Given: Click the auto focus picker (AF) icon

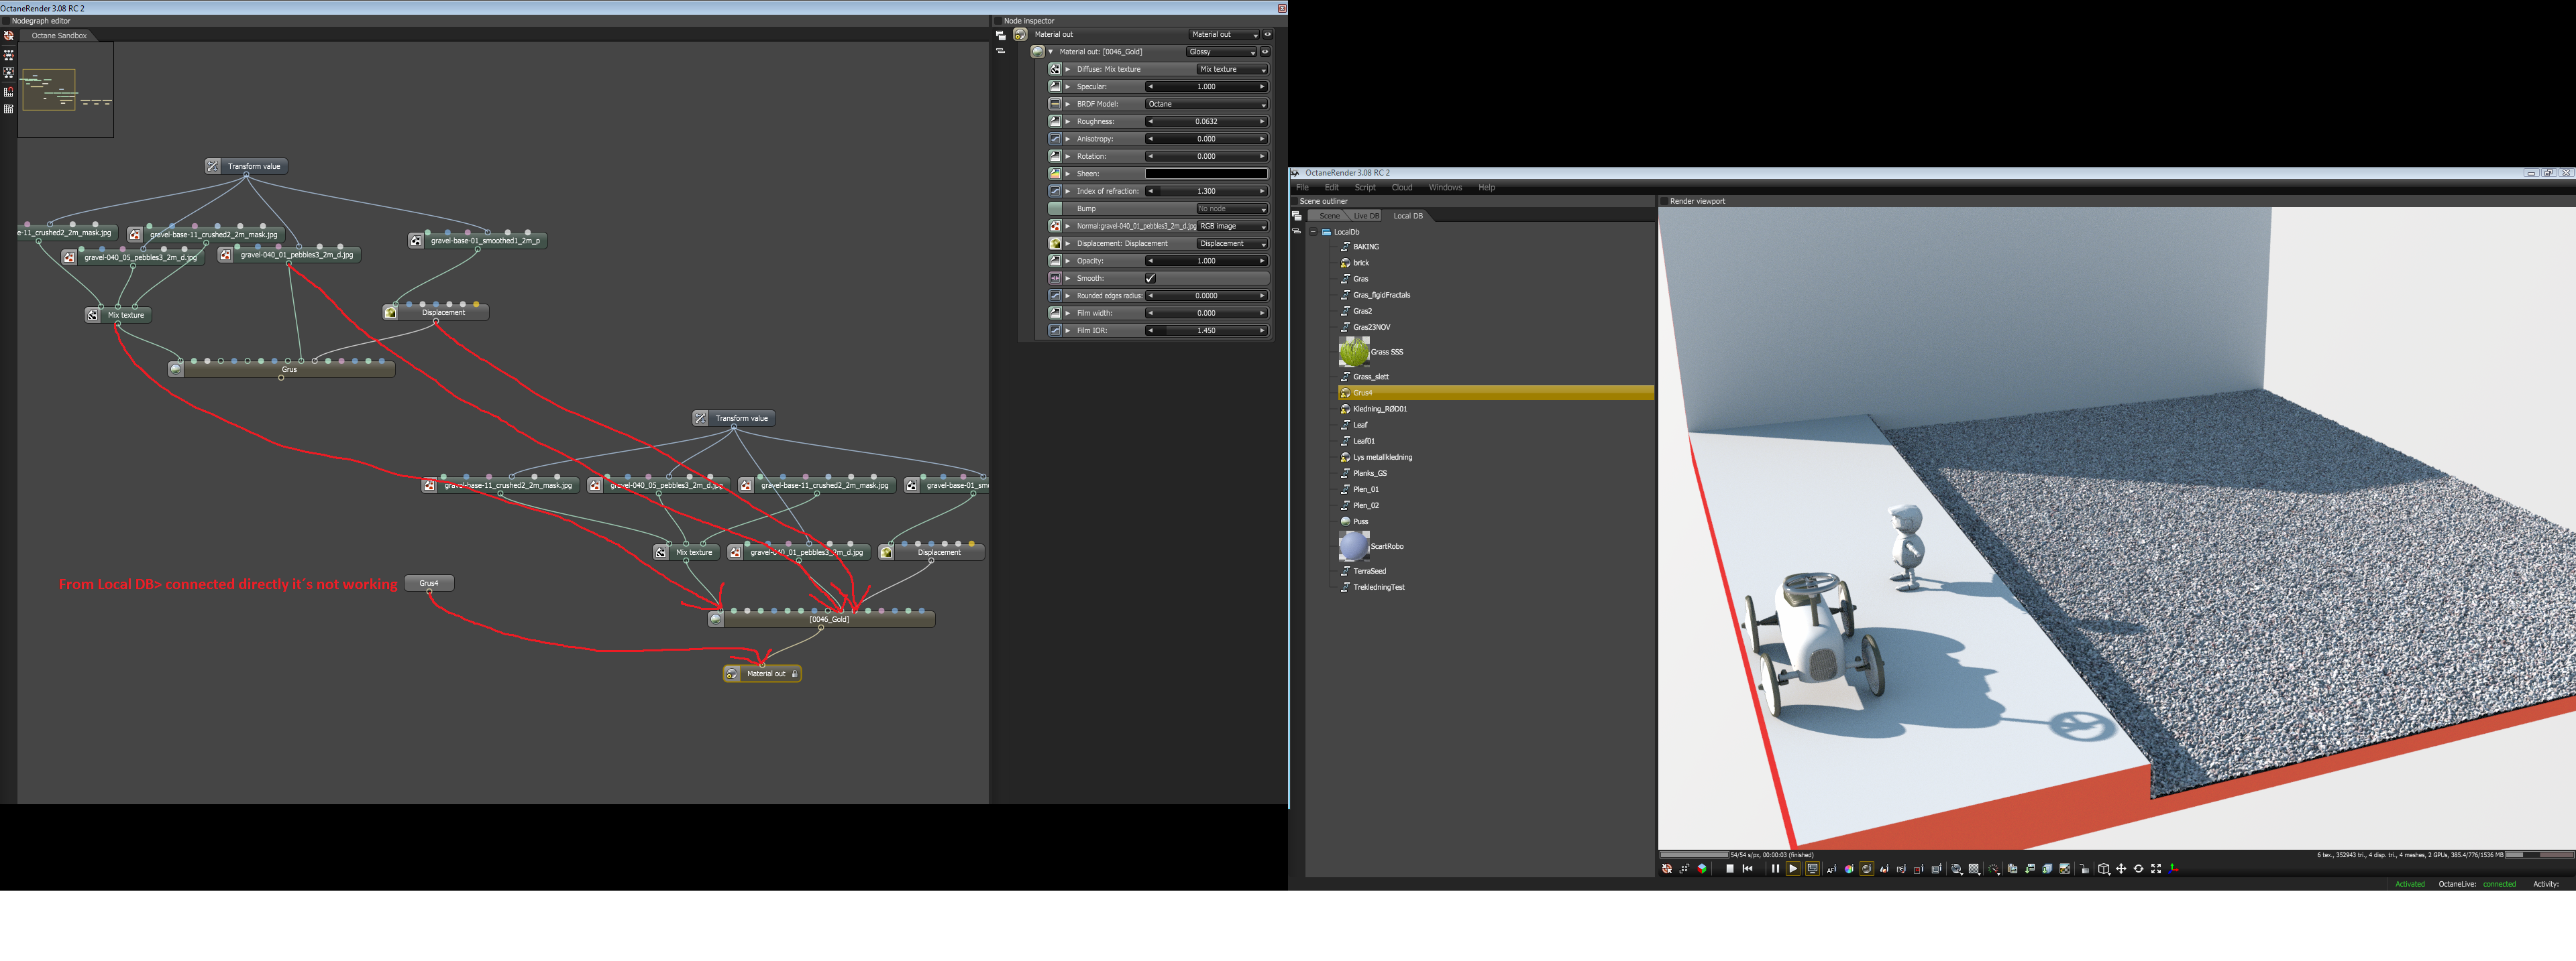Looking at the screenshot, I should click(x=1832, y=869).
